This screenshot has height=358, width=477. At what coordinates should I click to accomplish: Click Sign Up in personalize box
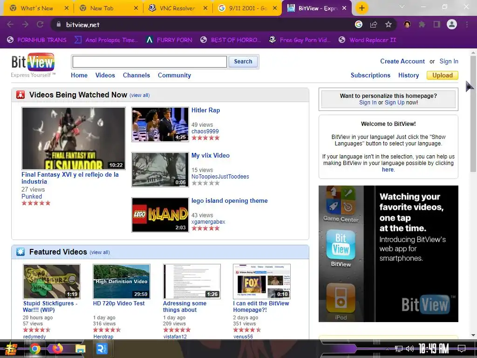click(x=395, y=102)
